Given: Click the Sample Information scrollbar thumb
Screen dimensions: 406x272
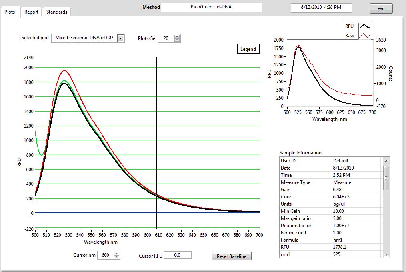Looking at the screenshot, I should point(386,178).
